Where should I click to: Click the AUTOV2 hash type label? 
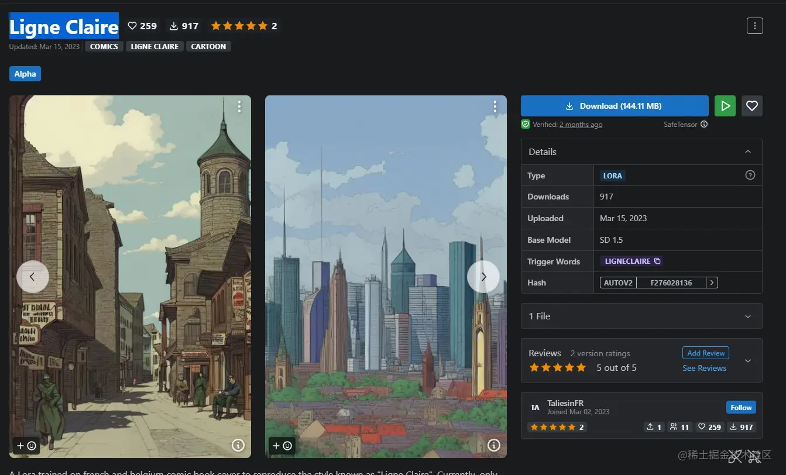618,283
